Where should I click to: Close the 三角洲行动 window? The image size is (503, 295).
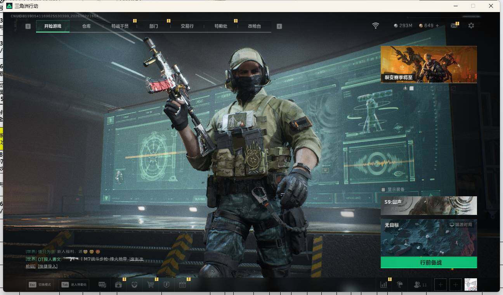pos(491,6)
